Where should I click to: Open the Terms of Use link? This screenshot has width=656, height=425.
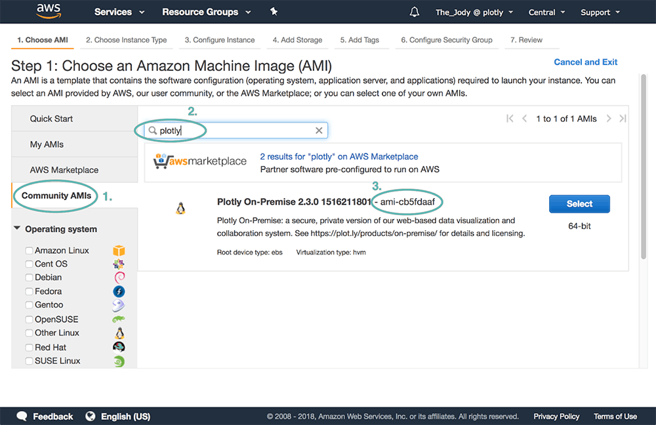tap(615, 416)
